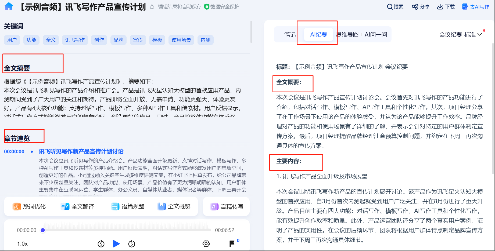Viewport: 495px width, 251px height.
Task: Open chapter 讯飞听见写作新产品宣传计划讨论
Action: [x=81, y=151]
